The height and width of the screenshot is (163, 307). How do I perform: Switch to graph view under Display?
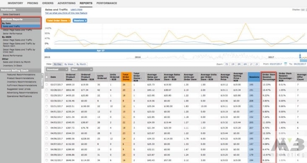click(x=303, y=10)
